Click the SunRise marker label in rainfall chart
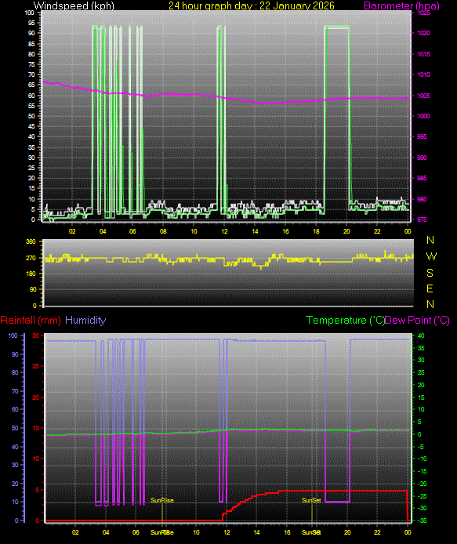The image size is (457, 544). coord(162,500)
